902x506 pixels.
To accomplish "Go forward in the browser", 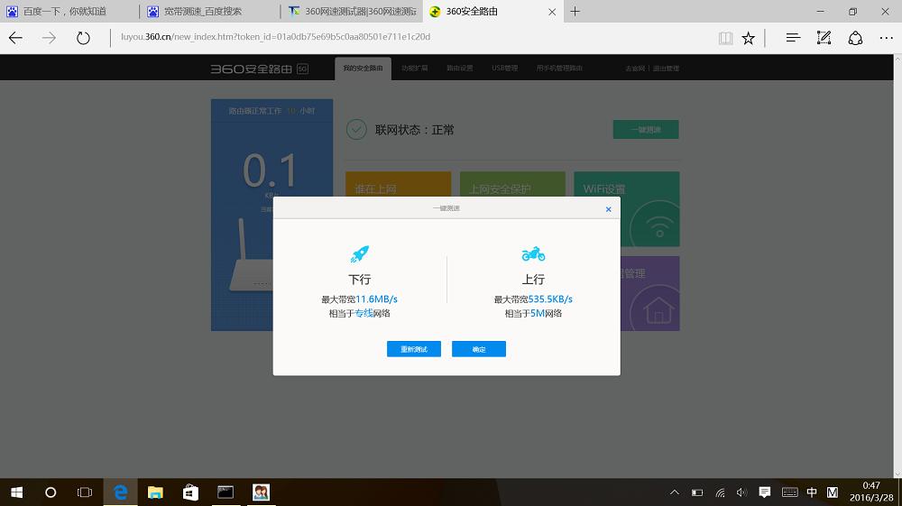I will coord(49,38).
